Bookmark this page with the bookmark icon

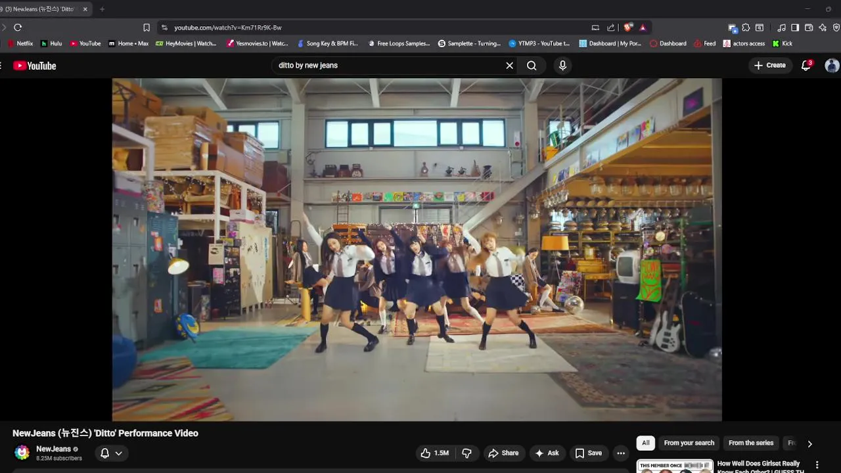click(x=147, y=28)
